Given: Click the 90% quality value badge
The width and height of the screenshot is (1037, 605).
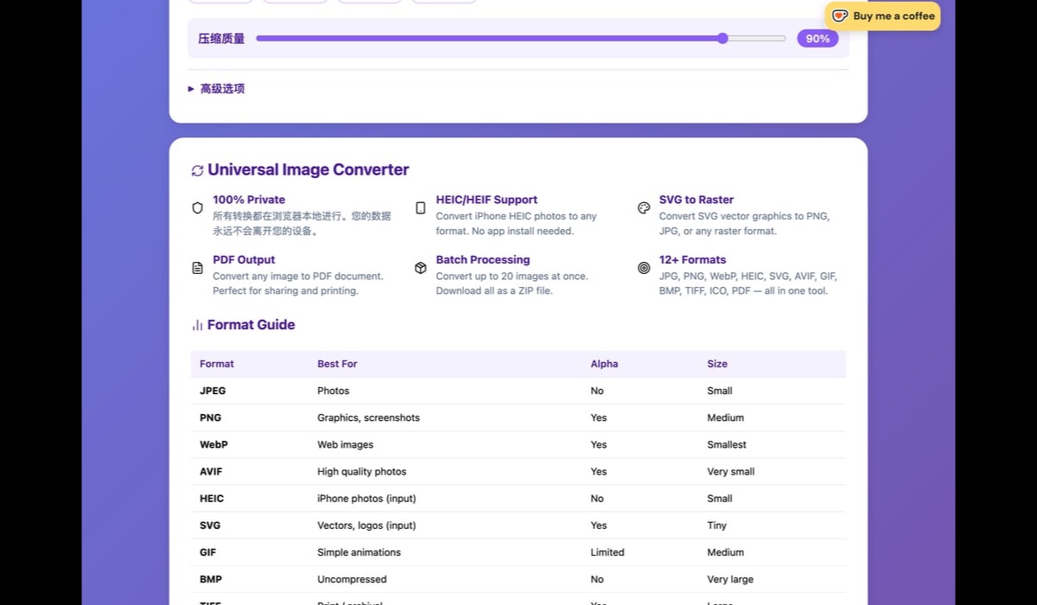Looking at the screenshot, I should [817, 38].
